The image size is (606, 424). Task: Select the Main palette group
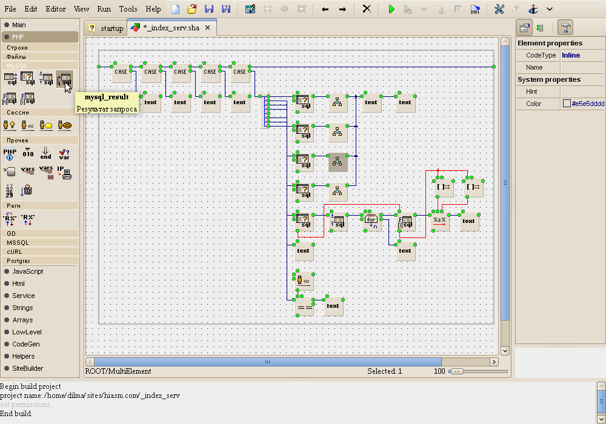[x=19, y=25]
